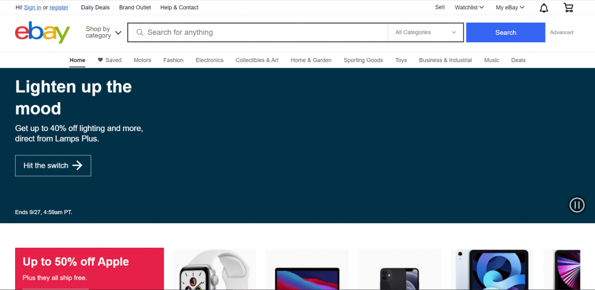The height and width of the screenshot is (290, 595).
Task: Open the Sporting Goods category
Action: pyautogui.click(x=363, y=60)
